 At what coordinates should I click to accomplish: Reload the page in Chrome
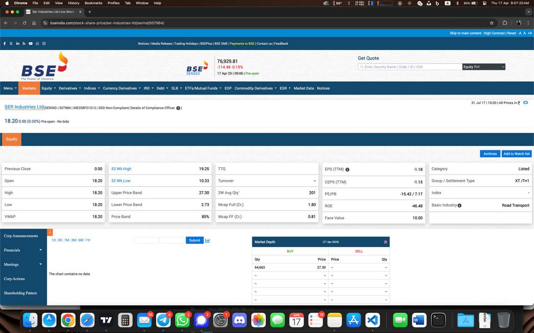[x=24, y=23]
